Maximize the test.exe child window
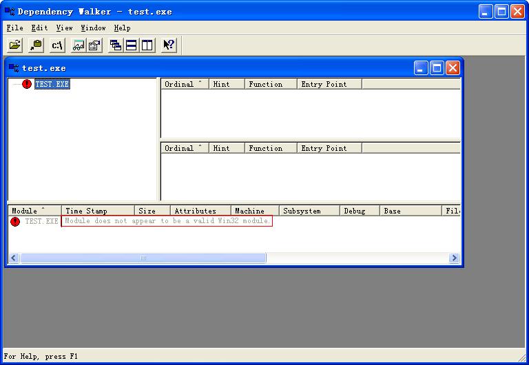This screenshot has height=365, width=529. 437,68
